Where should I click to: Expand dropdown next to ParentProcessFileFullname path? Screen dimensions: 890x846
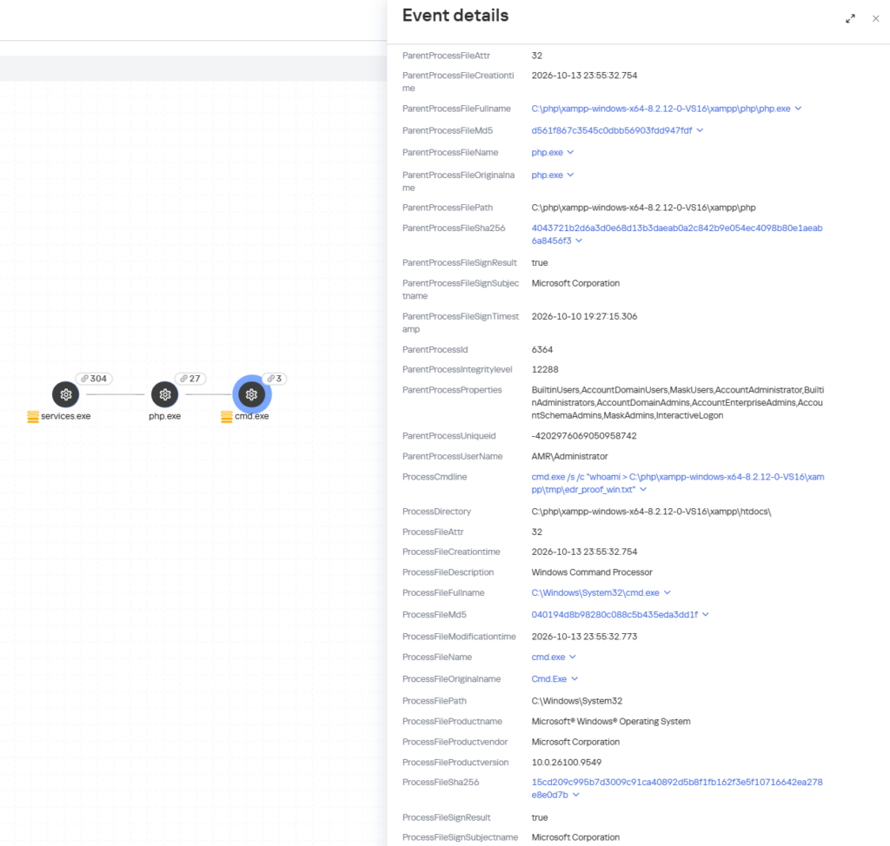pyautogui.click(x=798, y=109)
